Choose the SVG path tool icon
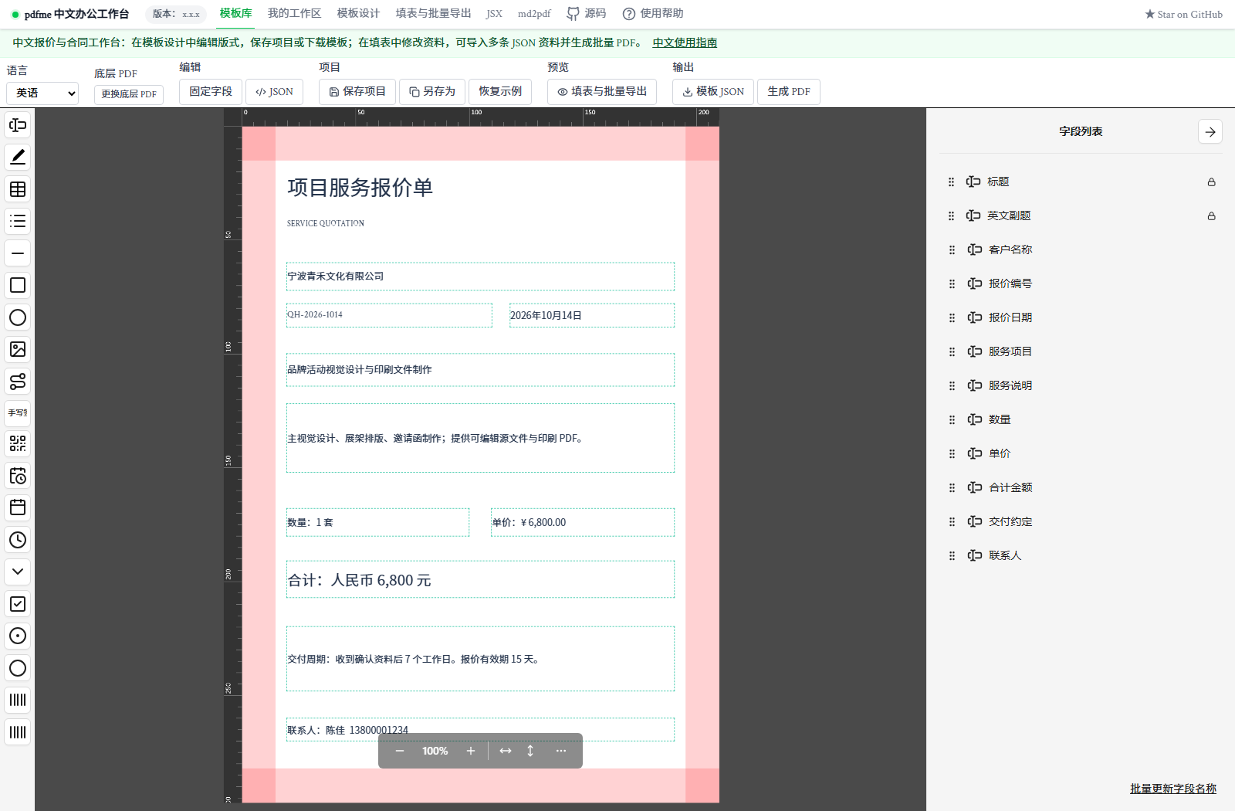The height and width of the screenshot is (811, 1235). (18, 382)
